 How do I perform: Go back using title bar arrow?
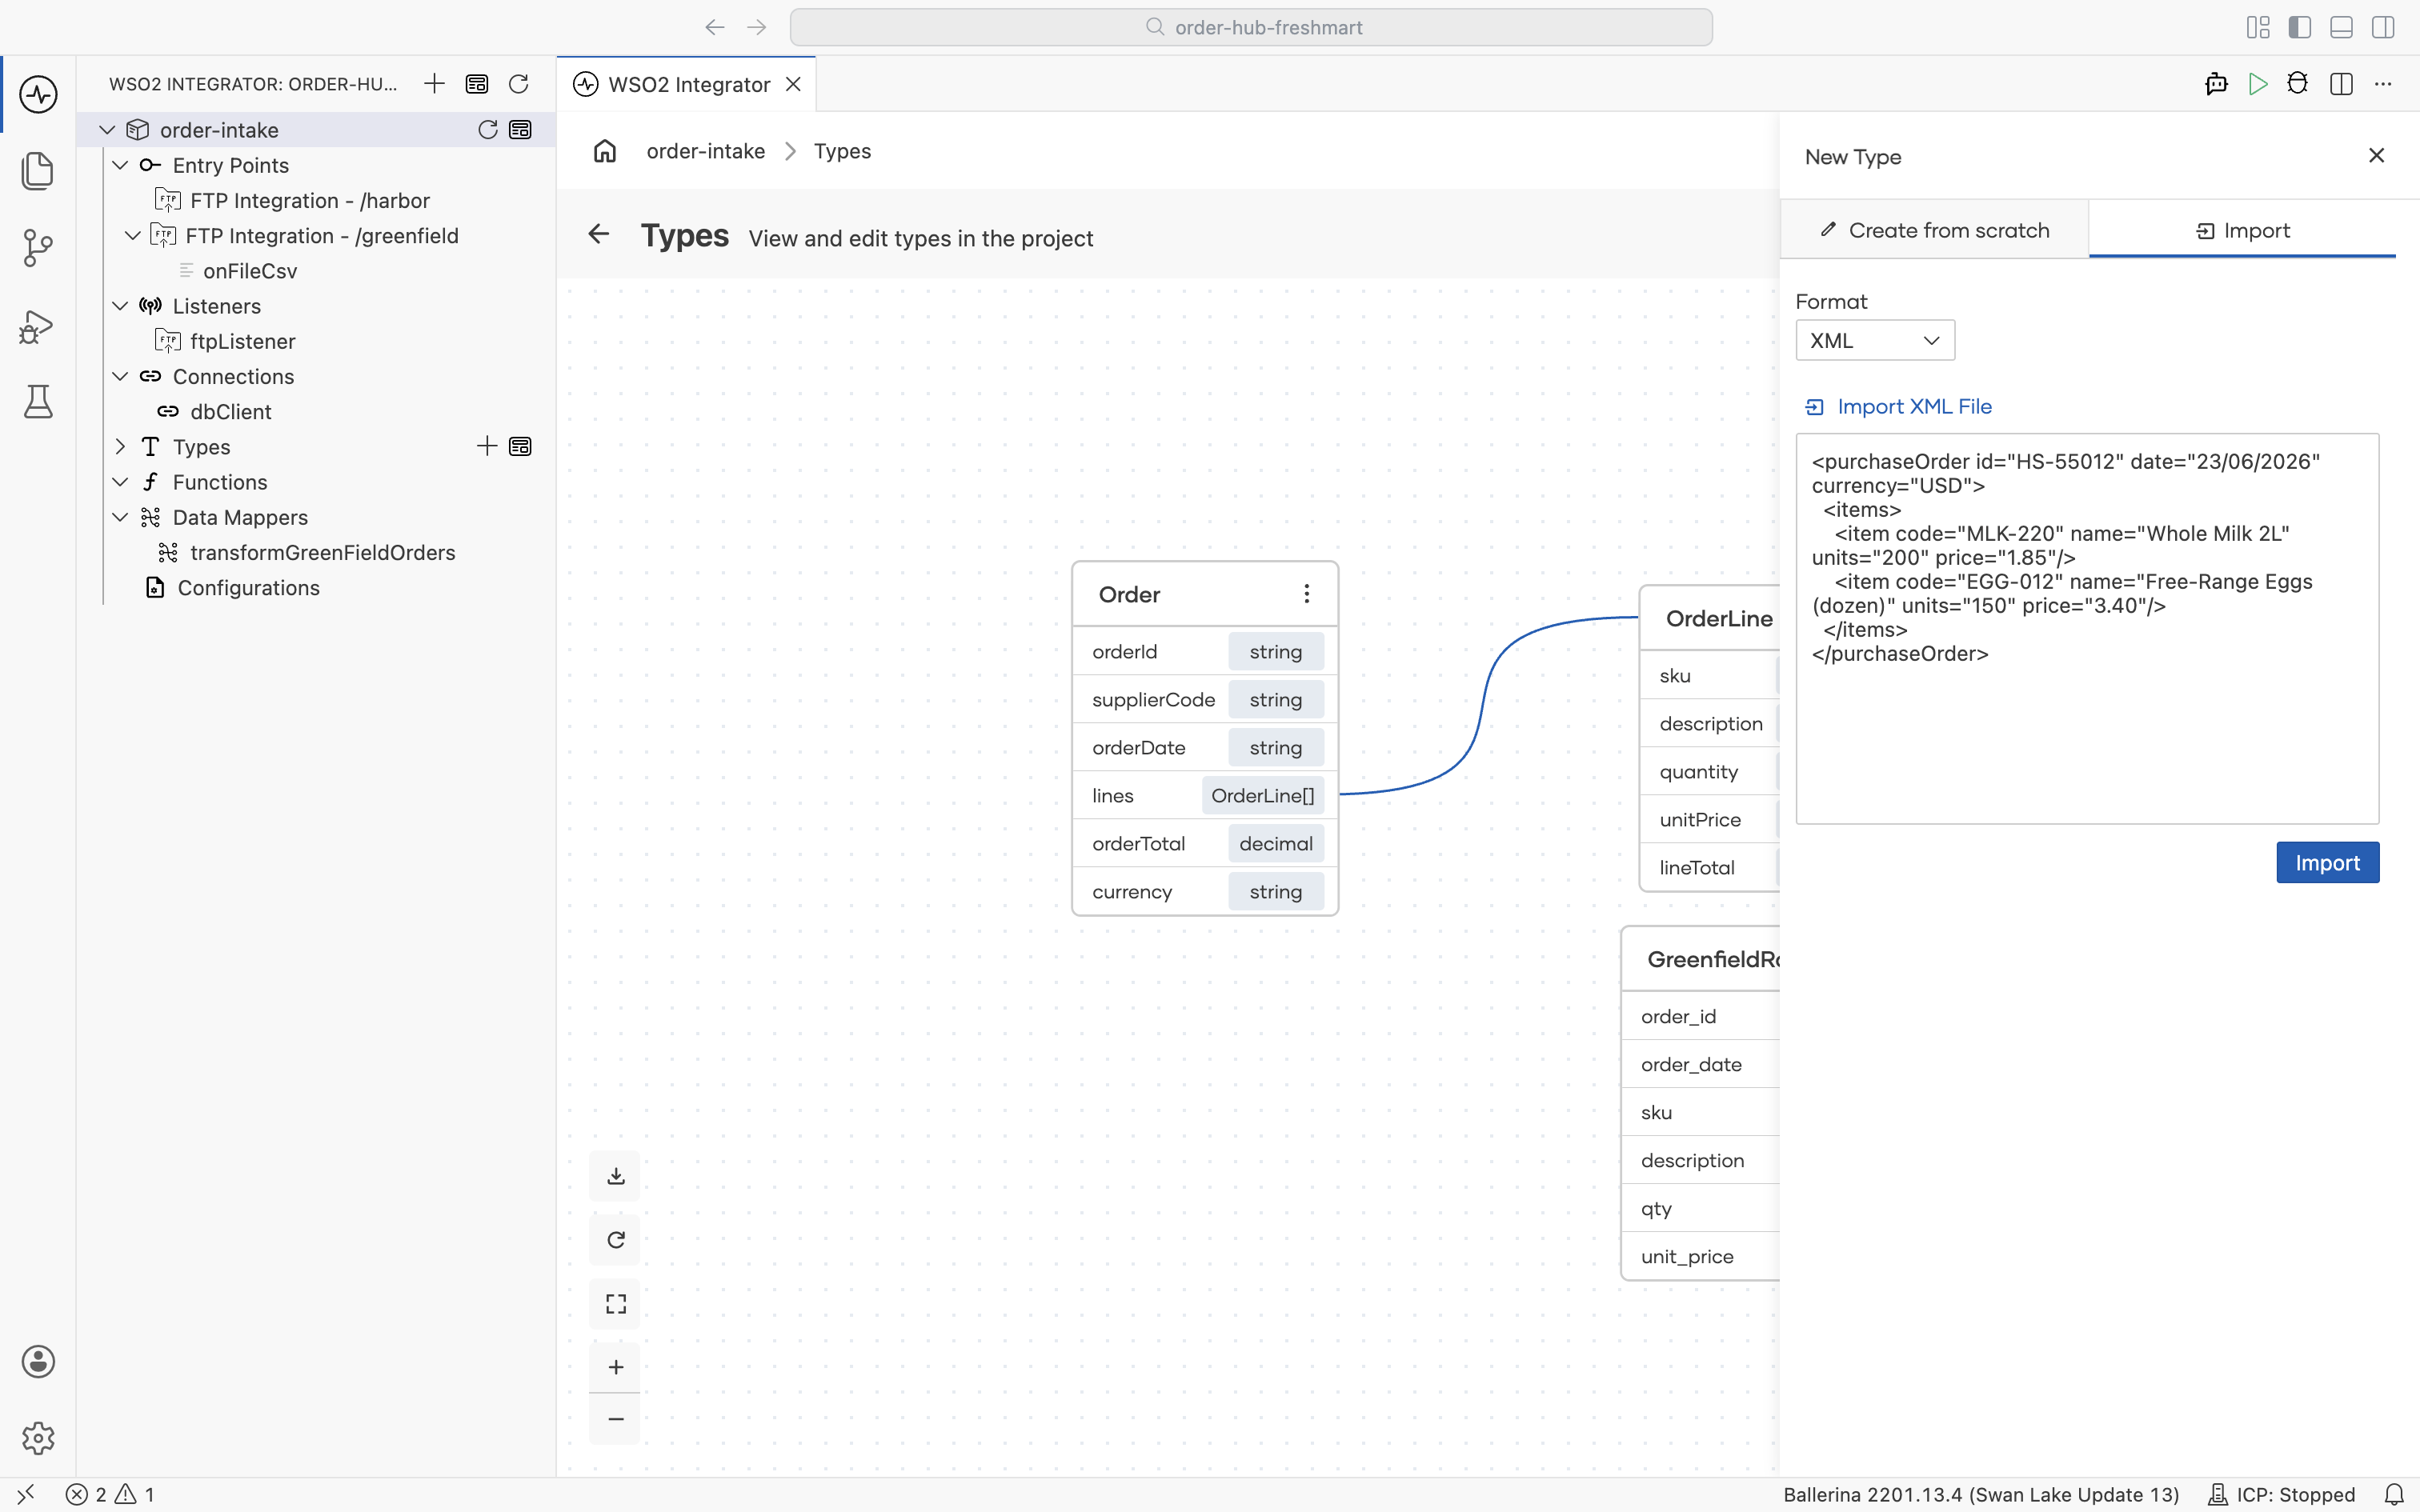coord(714,27)
